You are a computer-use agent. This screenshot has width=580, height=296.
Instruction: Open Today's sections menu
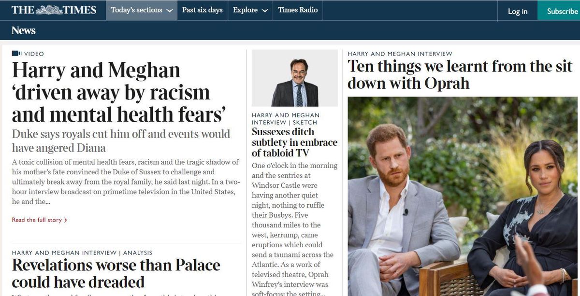point(142,10)
